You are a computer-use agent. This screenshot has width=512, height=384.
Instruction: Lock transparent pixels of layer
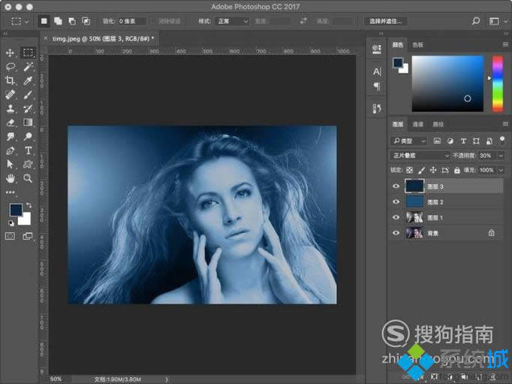[x=409, y=170]
